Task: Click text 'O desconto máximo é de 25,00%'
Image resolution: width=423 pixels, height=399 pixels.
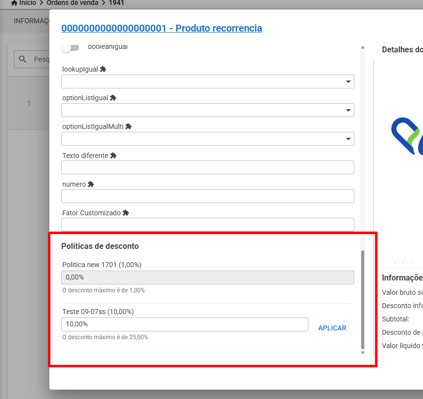Action: tap(105, 337)
